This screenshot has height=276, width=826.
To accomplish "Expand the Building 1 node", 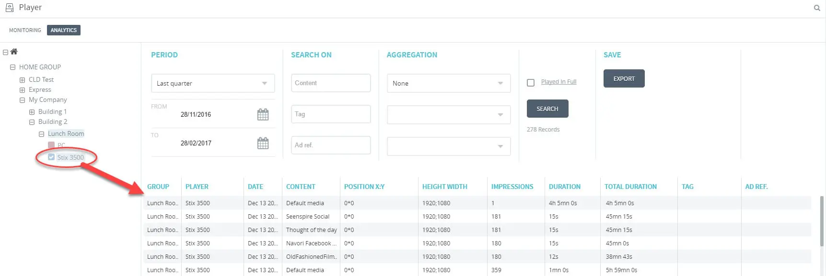I will pos(32,112).
